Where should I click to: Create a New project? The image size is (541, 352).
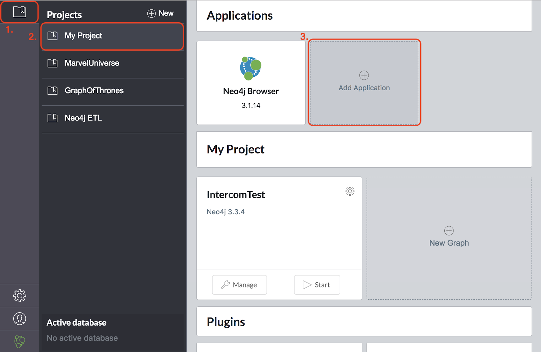[161, 13]
